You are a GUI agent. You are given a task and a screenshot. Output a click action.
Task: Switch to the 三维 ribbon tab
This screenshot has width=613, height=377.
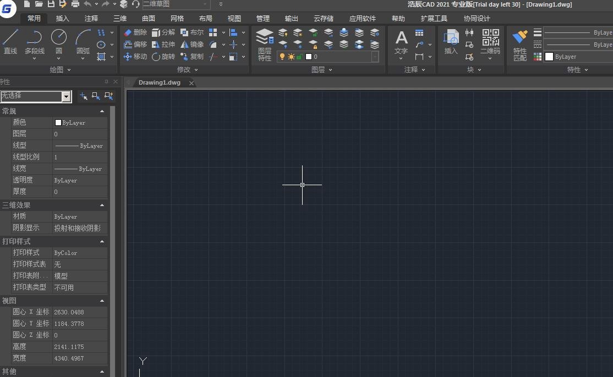(120, 18)
